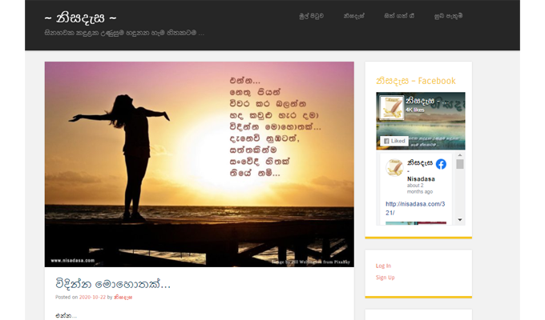Click the Facebook logo icon in the widget post
Screen dimensions: 545x320
pyautogui.click(x=441, y=164)
